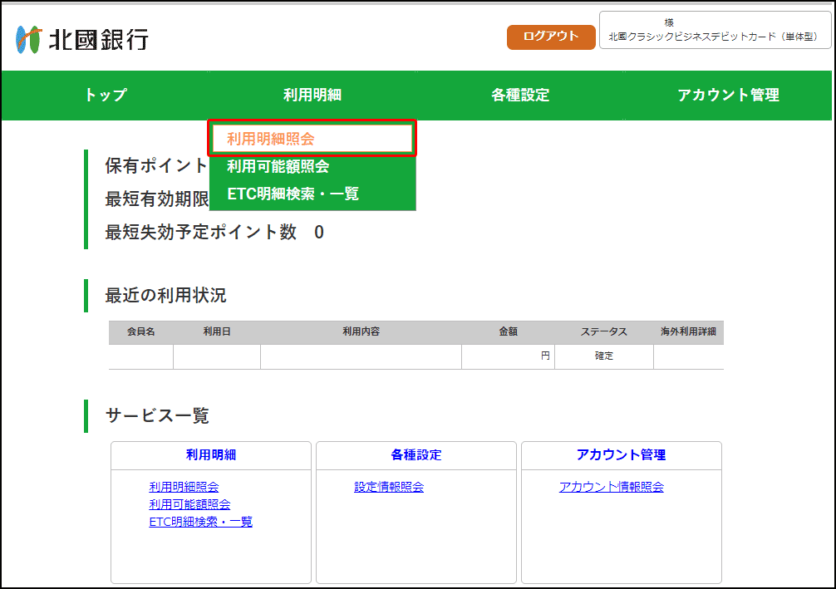Open アカウント管理 in the green navigation bar
The width and height of the screenshot is (836, 589).
(728, 96)
